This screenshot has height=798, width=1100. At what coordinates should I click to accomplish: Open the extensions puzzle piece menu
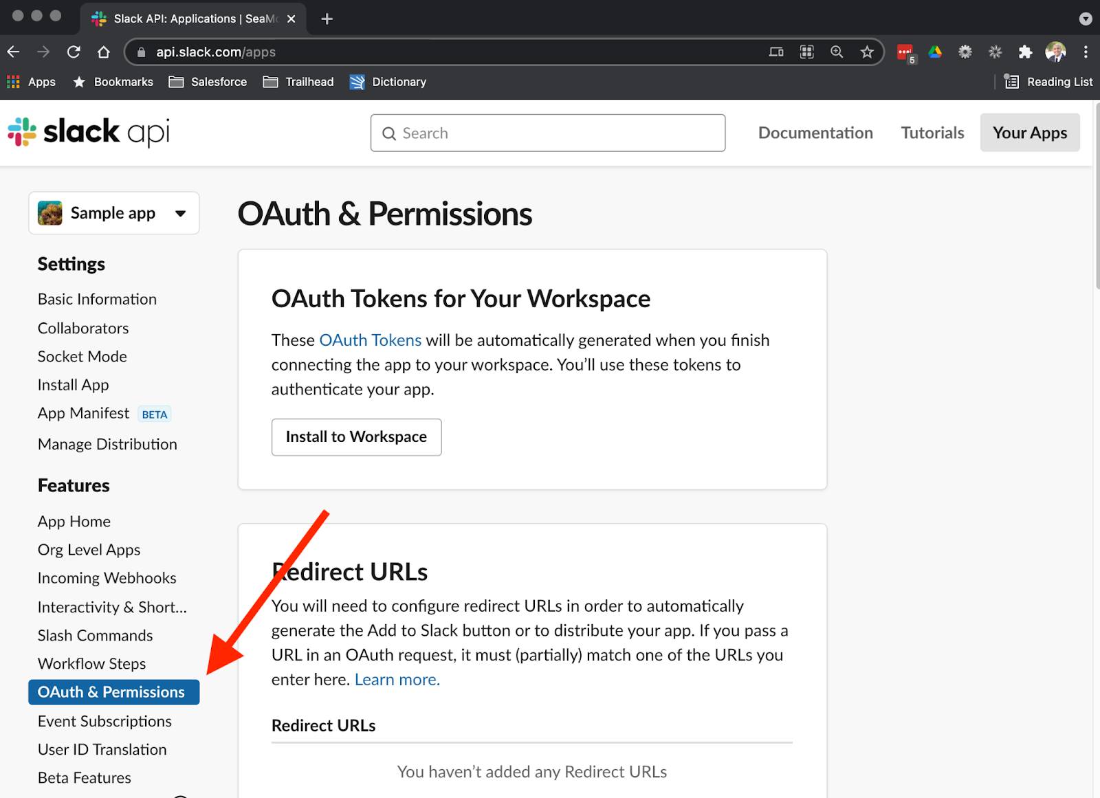coord(1025,52)
